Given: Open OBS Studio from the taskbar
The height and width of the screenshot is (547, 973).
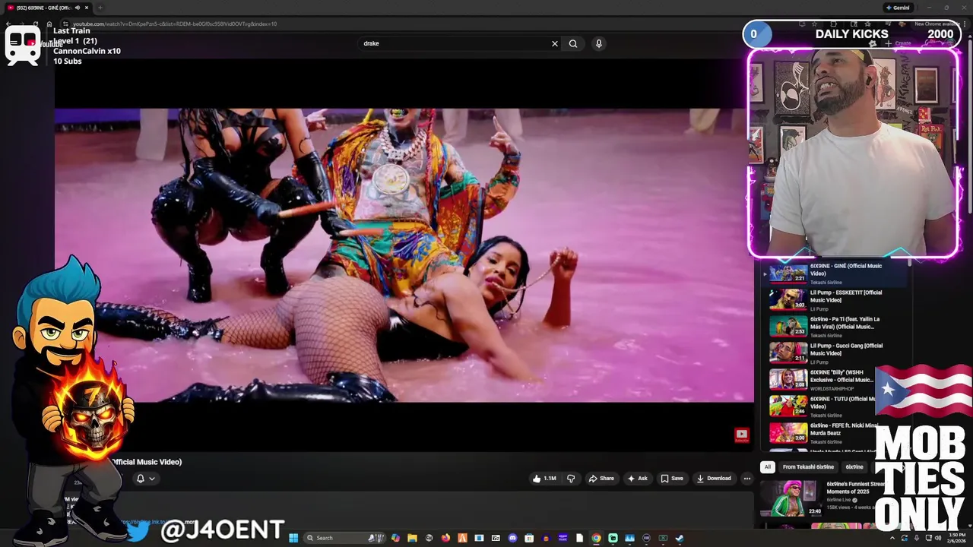Looking at the screenshot, I should (x=646, y=538).
